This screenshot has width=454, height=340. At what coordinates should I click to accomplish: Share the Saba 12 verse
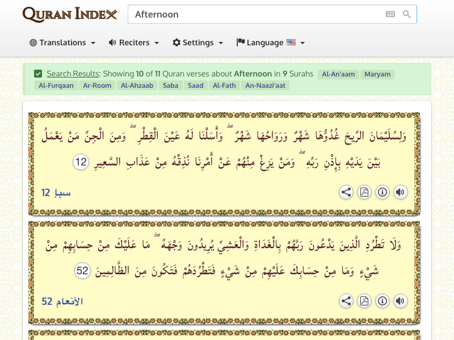346,192
